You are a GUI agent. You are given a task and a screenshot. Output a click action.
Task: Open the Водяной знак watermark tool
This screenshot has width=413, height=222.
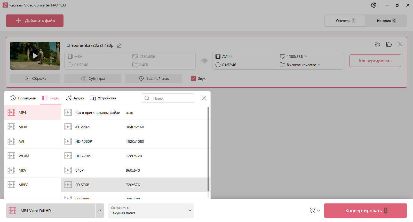coord(154,78)
